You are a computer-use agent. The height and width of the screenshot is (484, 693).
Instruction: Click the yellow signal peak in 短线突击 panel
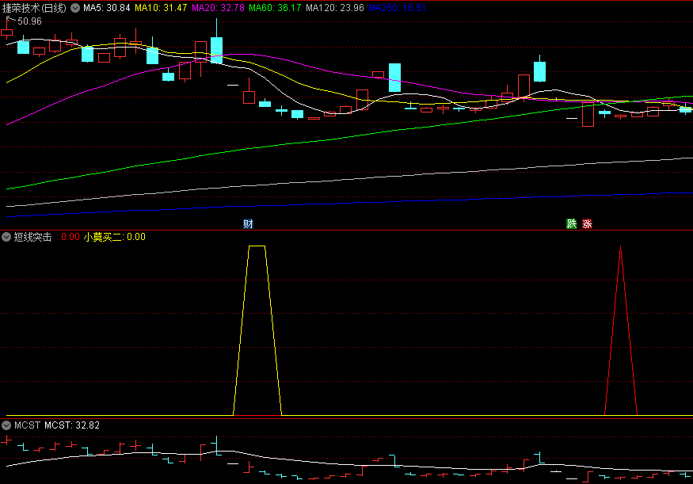(257, 246)
